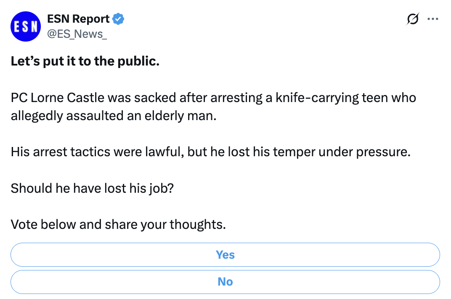Screen dimensions: 451x299
Task: Click the blue verified badge
Action: [118, 19]
